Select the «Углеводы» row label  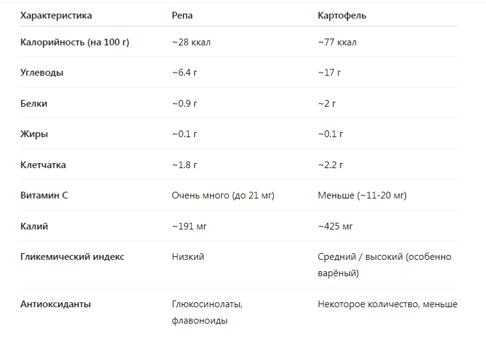pos(42,73)
